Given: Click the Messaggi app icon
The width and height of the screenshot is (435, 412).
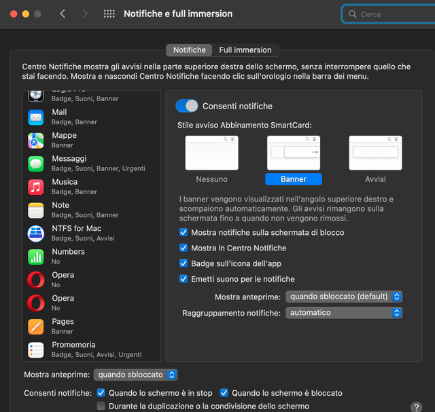Looking at the screenshot, I should pyautogui.click(x=36, y=164).
